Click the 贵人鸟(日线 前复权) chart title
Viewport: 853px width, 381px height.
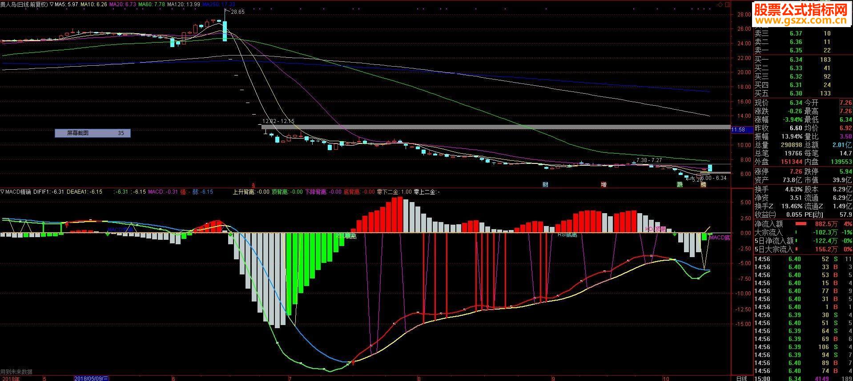(24, 4)
